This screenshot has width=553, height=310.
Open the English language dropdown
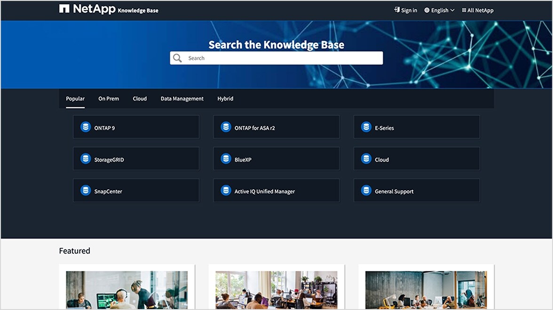click(x=439, y=10)
